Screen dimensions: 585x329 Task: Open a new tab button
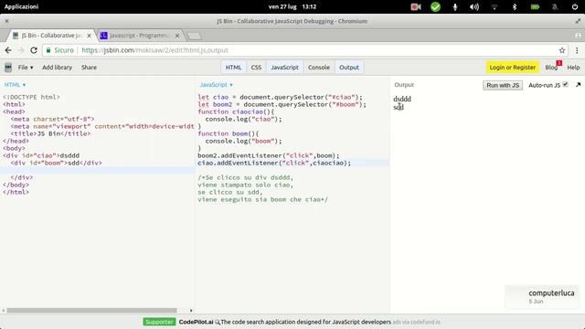[x=194, y=37]
